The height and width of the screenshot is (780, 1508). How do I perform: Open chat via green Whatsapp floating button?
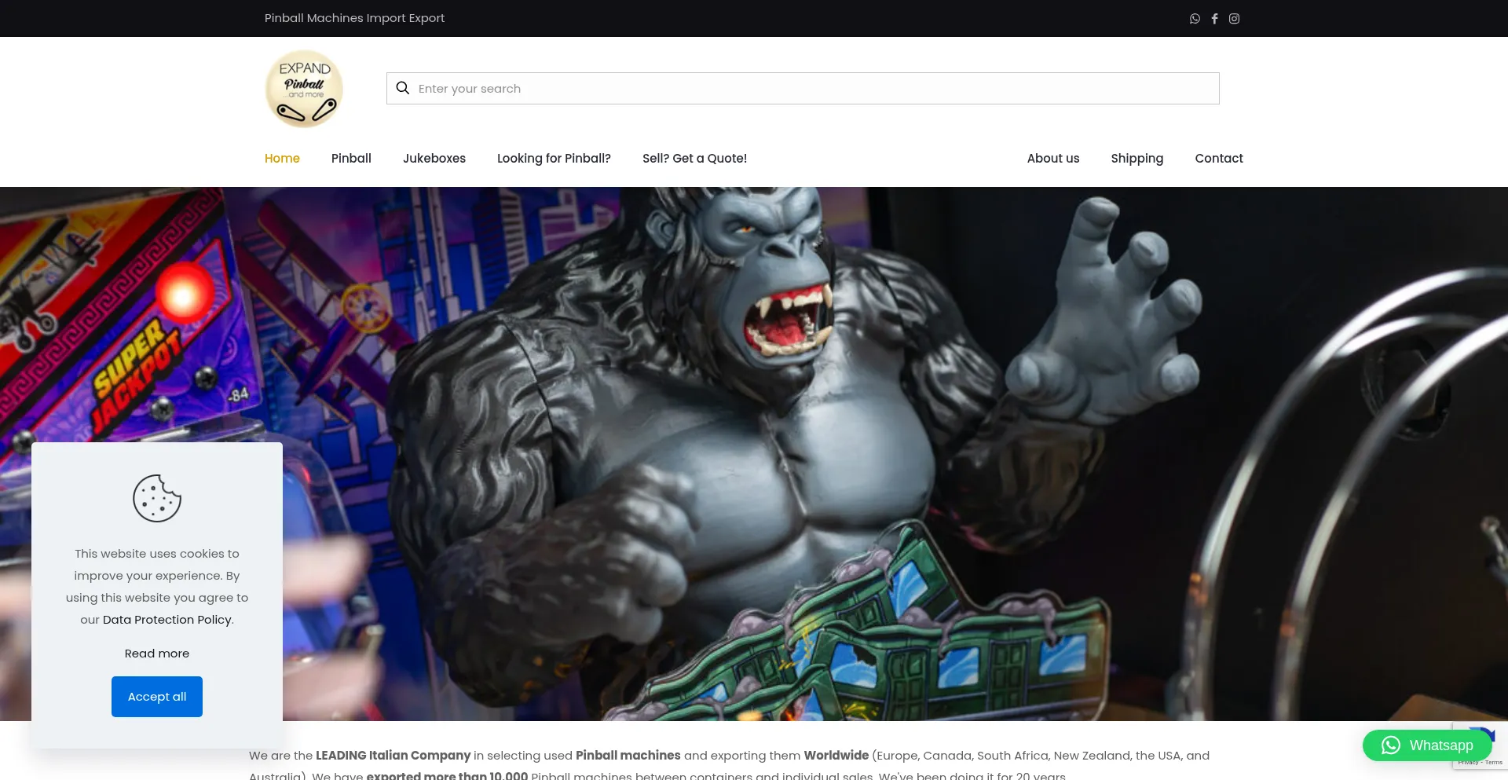pos(1426,745)
